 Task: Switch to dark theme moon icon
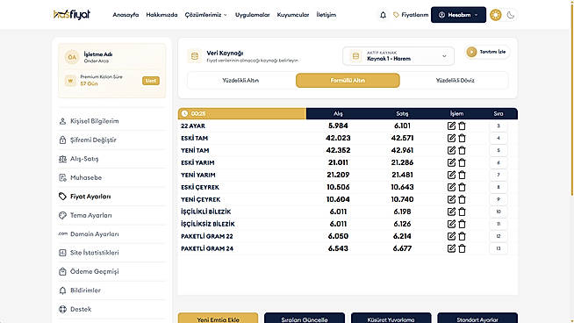pyautogui.click(x=510, y=15)
